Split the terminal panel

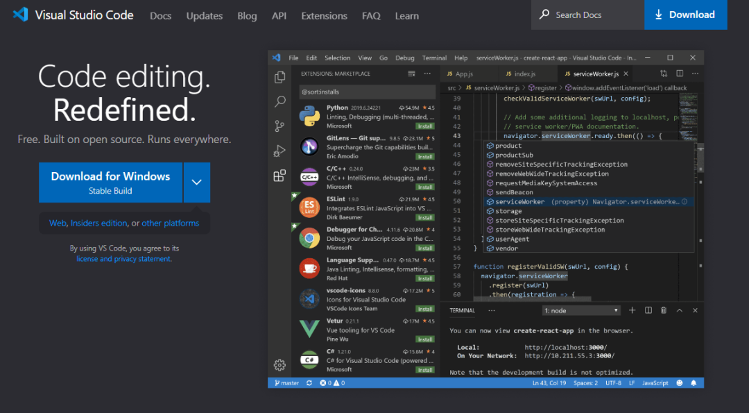tap(648, 310)
